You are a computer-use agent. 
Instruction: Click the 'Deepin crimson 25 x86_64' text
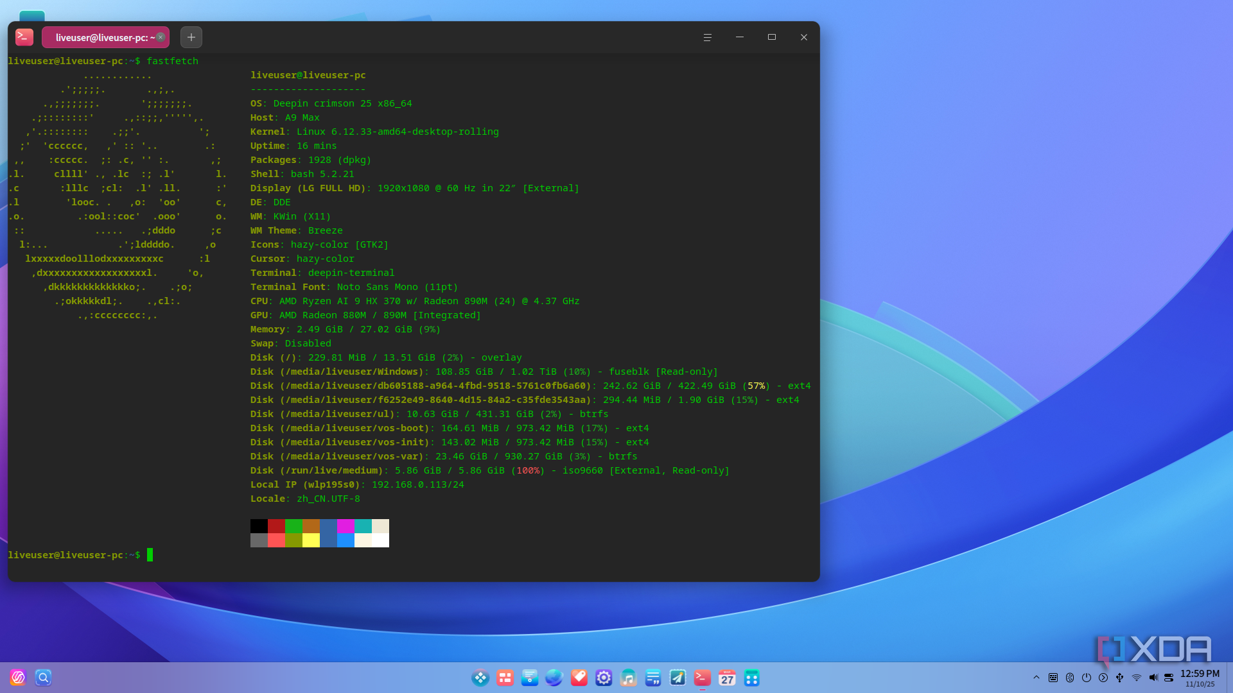click(343, 103)
